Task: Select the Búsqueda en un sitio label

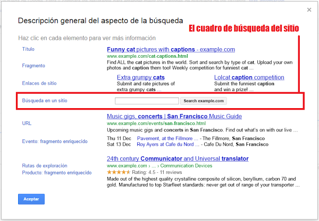Action: click(x=45, y=100)
